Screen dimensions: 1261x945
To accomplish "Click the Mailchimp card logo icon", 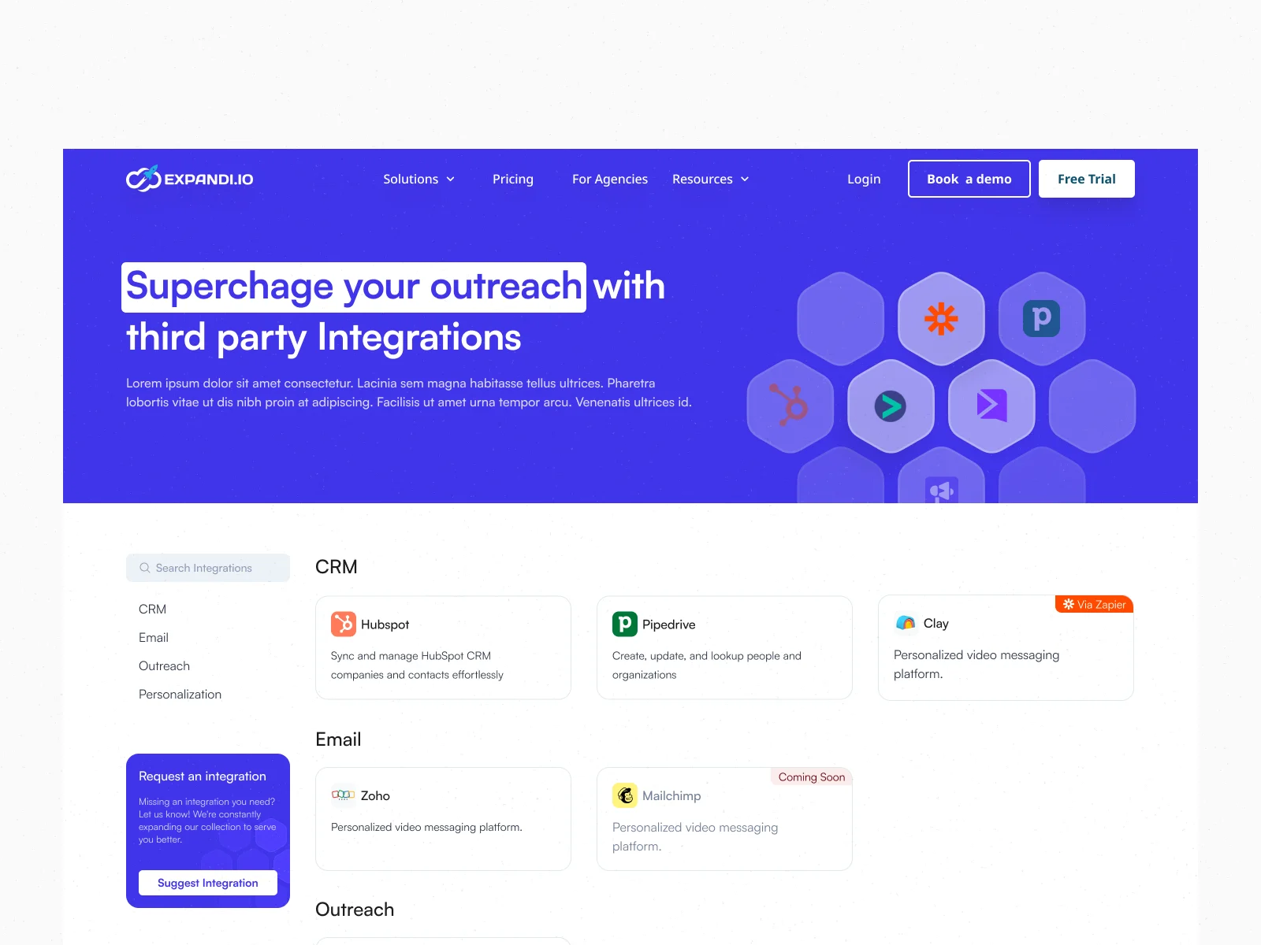I will [625, 795].
